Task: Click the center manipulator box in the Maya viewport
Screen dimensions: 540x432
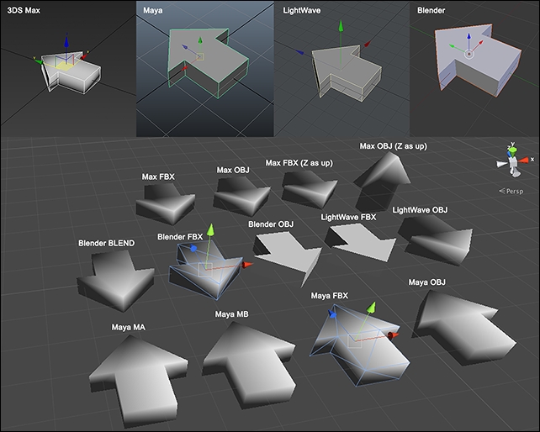Action: [200, 57]
